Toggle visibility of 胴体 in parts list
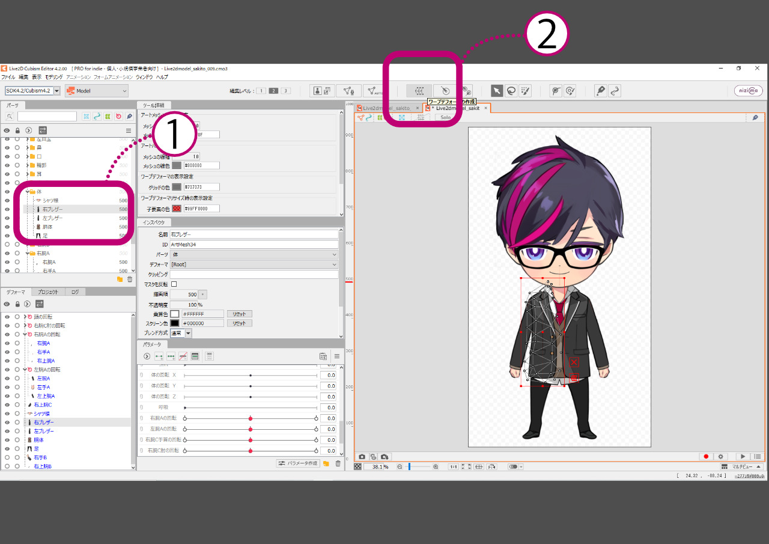Image resolution: width=769 pixels, height=544 pixels. coord(7,227)
